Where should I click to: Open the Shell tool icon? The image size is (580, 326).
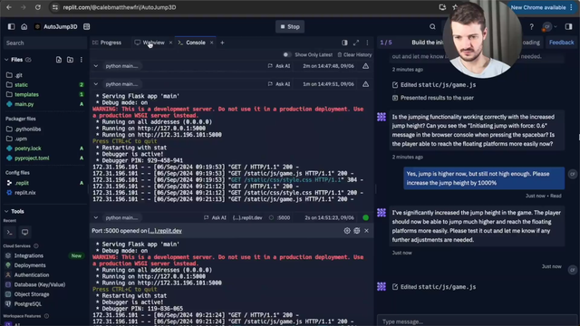pyautogui.click(x=10, y=233)
